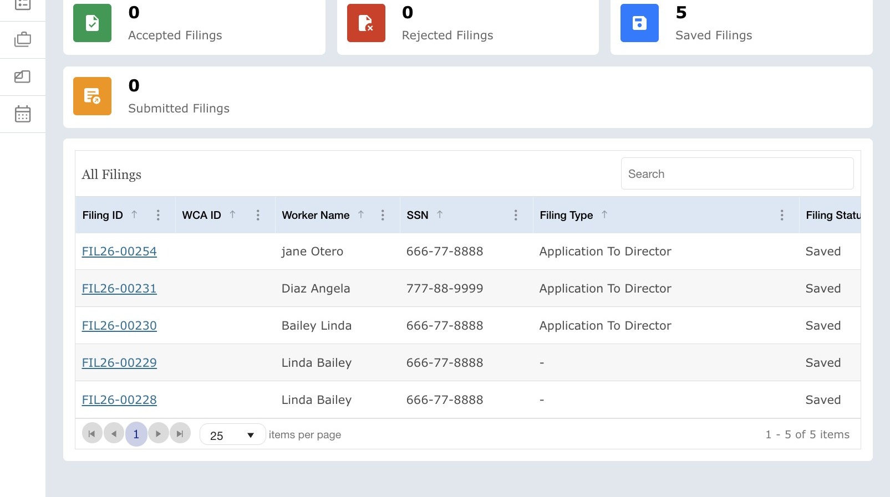
Task: Open SSN column options menu
Action: pyautogui.click(x=516, y=215)
